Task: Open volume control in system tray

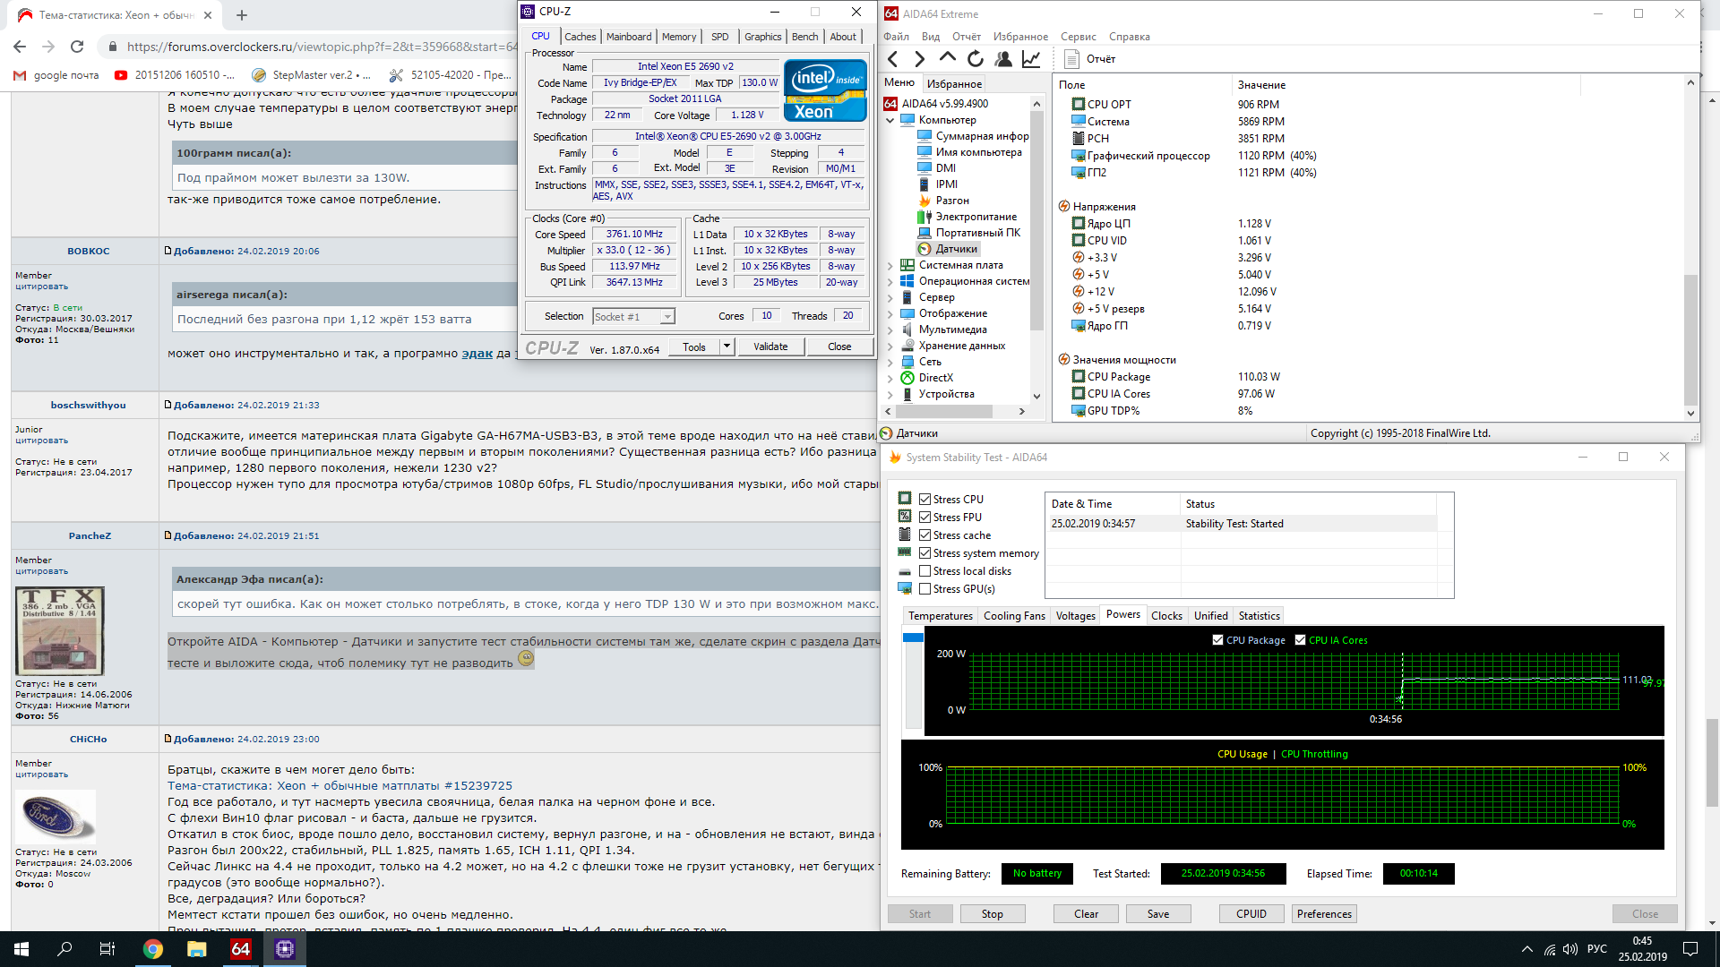Action: pyautogui.click(x=1570, y=949)
